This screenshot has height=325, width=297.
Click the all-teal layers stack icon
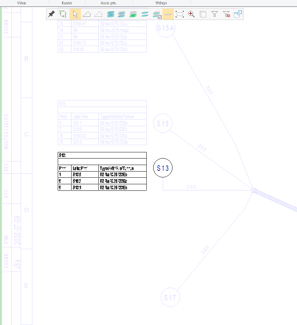pos(110,14)
